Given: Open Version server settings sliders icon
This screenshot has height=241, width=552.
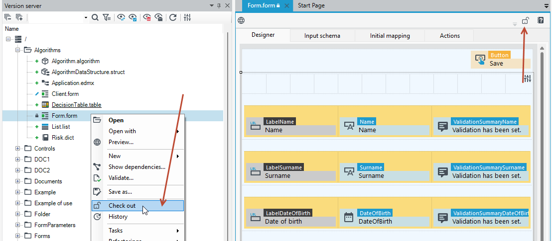Looking at the screenshot, I should [x=187, y=17].
